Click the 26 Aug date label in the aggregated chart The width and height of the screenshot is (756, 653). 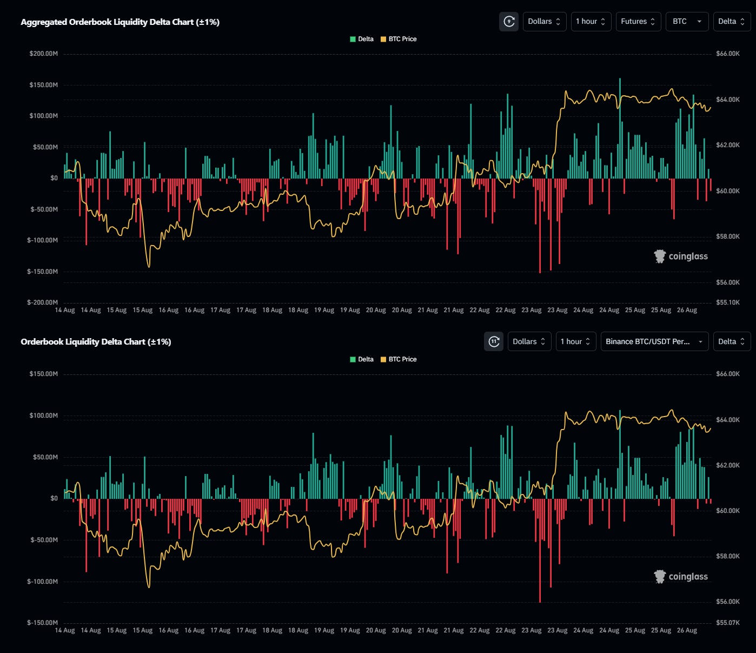point(687,311)
